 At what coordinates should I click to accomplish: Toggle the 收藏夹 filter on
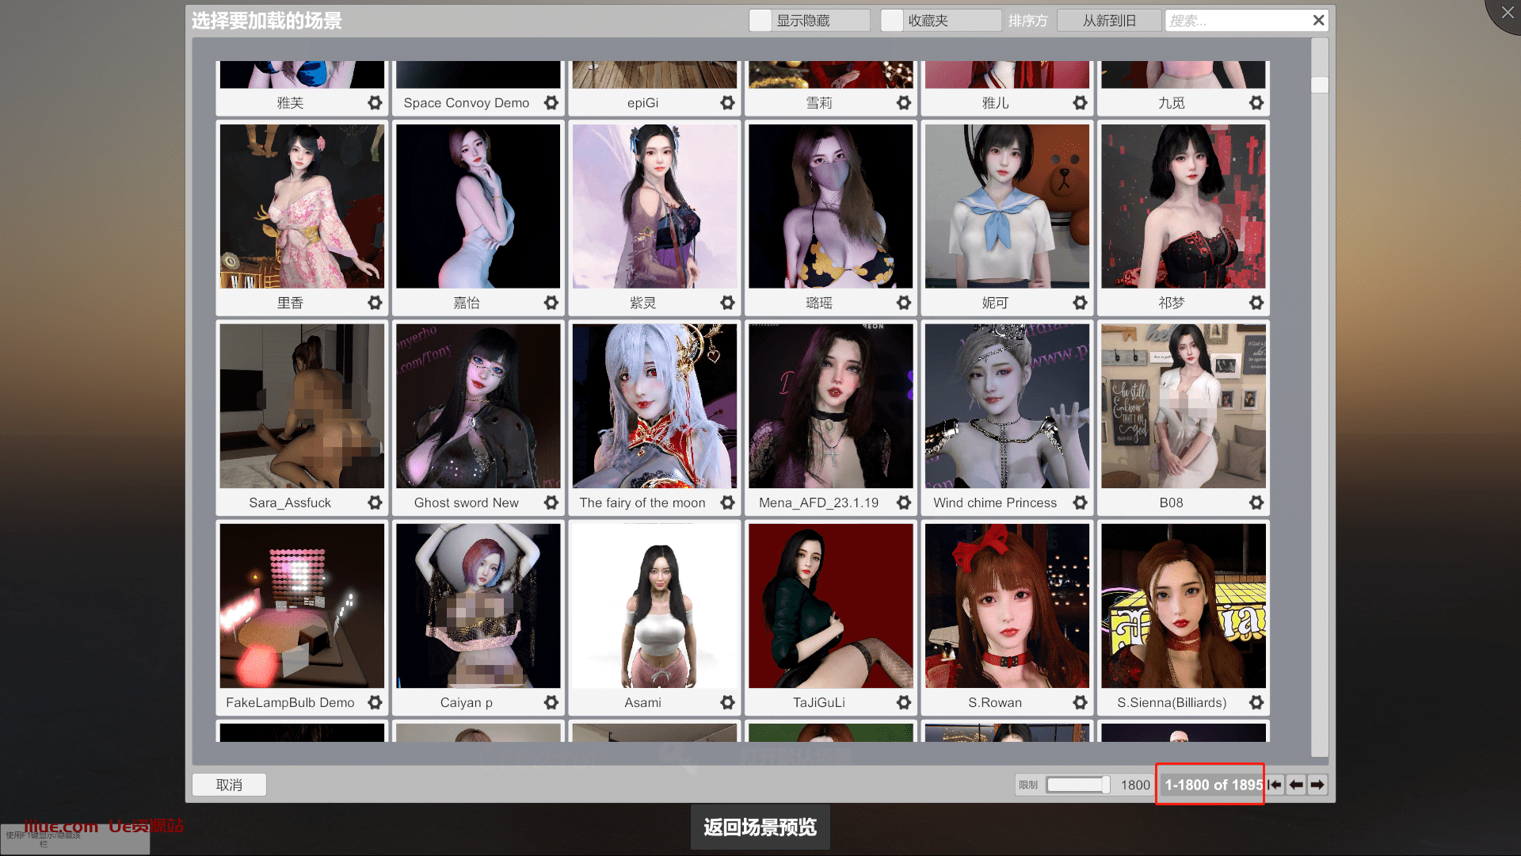coord(892,20)
